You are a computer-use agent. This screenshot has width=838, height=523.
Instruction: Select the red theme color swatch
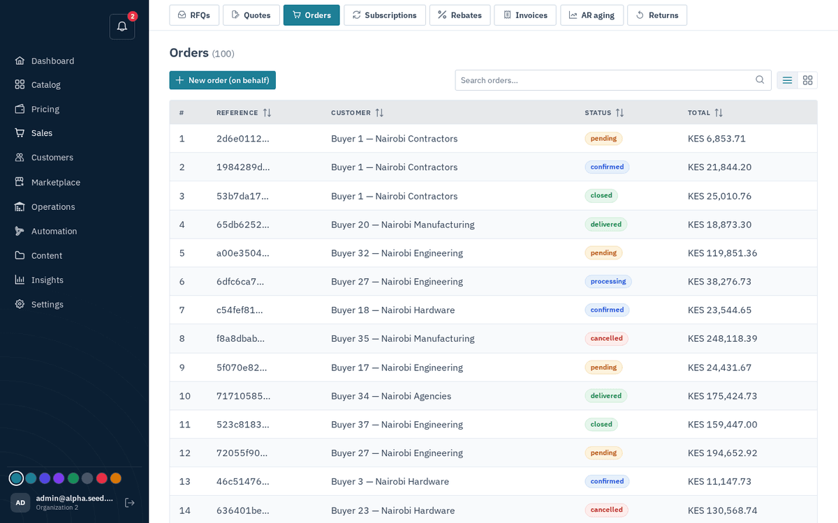coord(101,478)
